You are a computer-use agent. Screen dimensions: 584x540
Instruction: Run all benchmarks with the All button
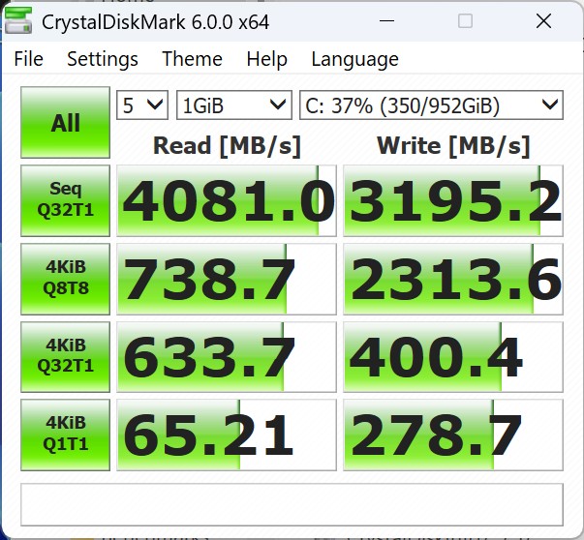(x=65, y=123)
